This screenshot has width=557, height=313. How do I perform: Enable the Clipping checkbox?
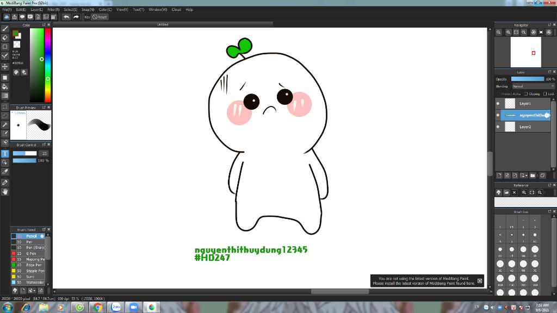coord(526,93)
